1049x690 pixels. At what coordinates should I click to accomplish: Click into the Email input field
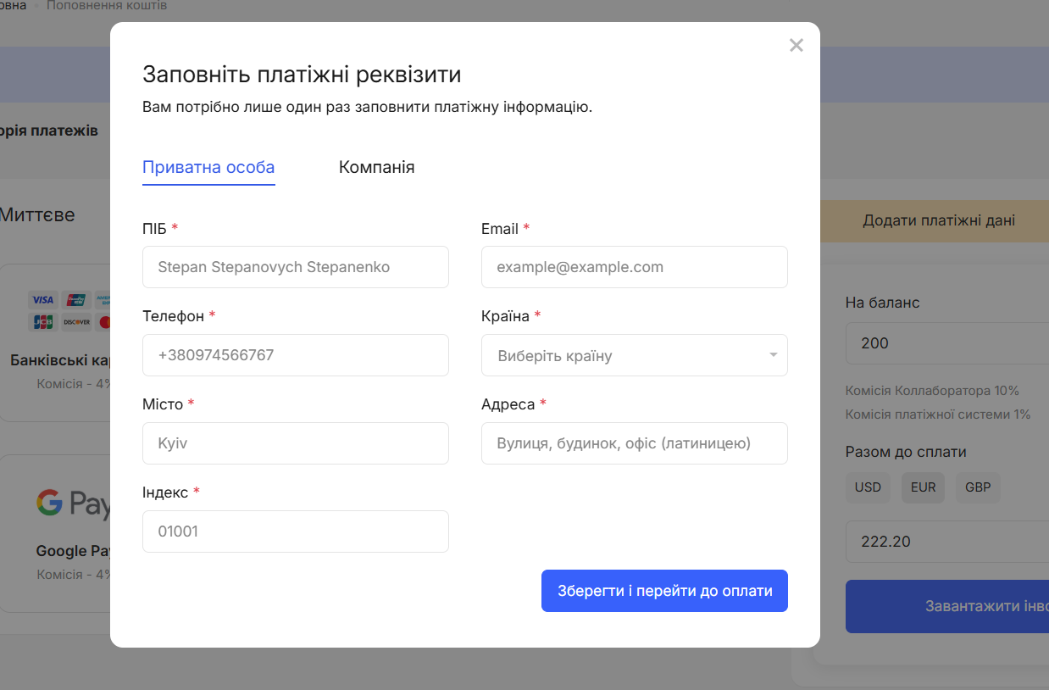(x=634, y=267)
